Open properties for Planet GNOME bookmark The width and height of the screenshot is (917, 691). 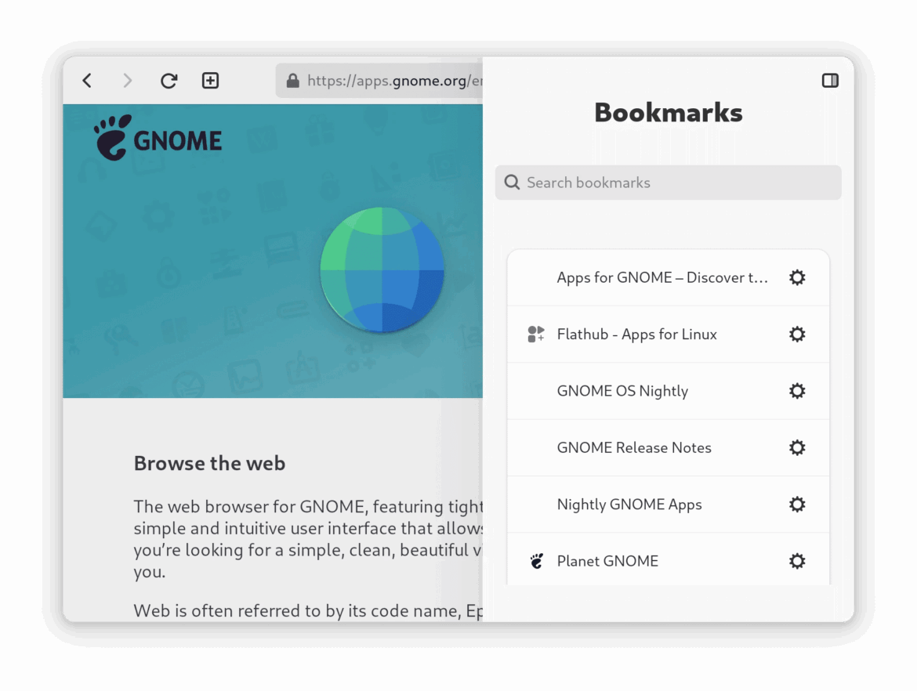(x=796, y=561)
